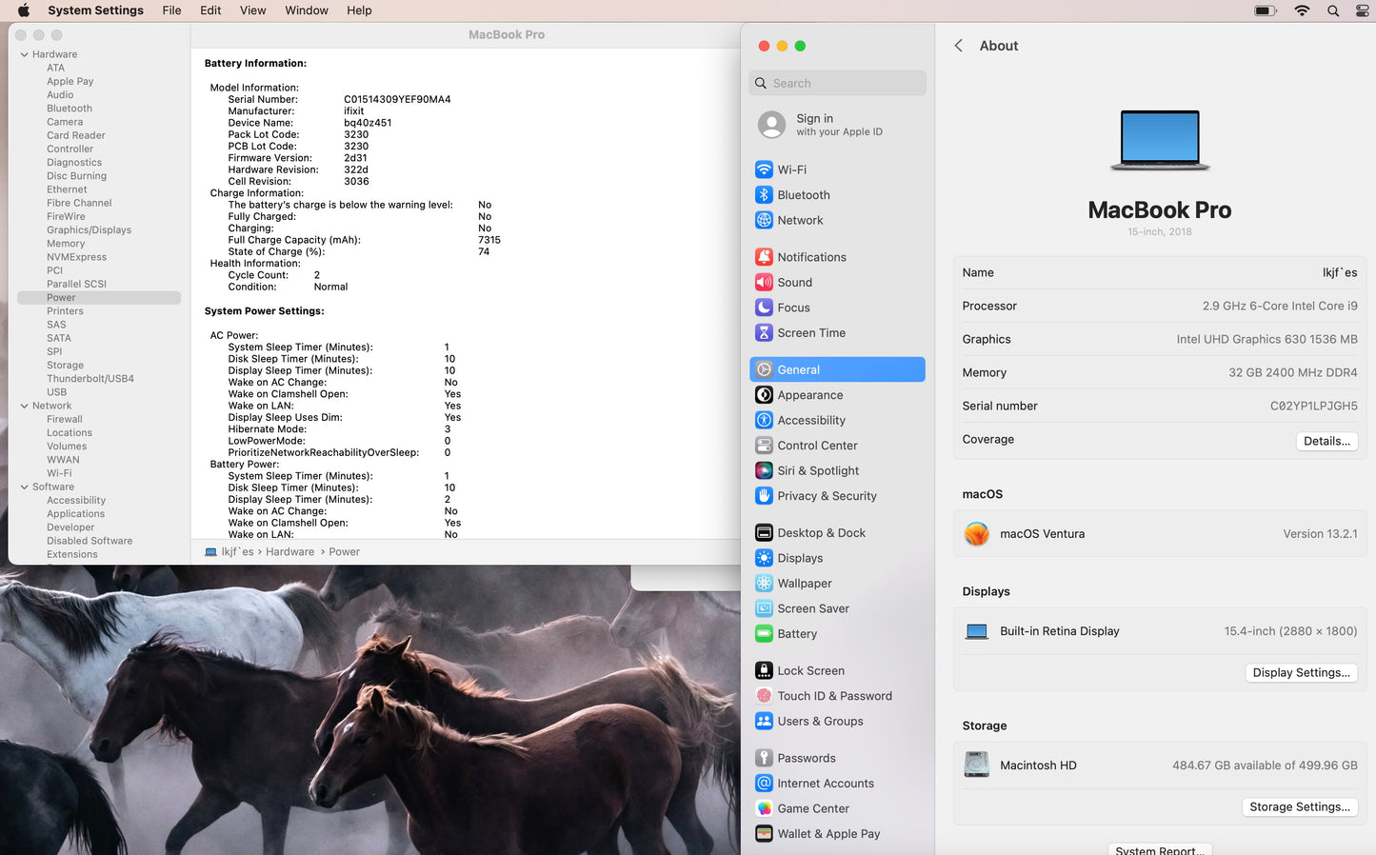Collapse the Network tree section
The width and height of the screenshot is (1376, 855).
click(x=24, y=406)
